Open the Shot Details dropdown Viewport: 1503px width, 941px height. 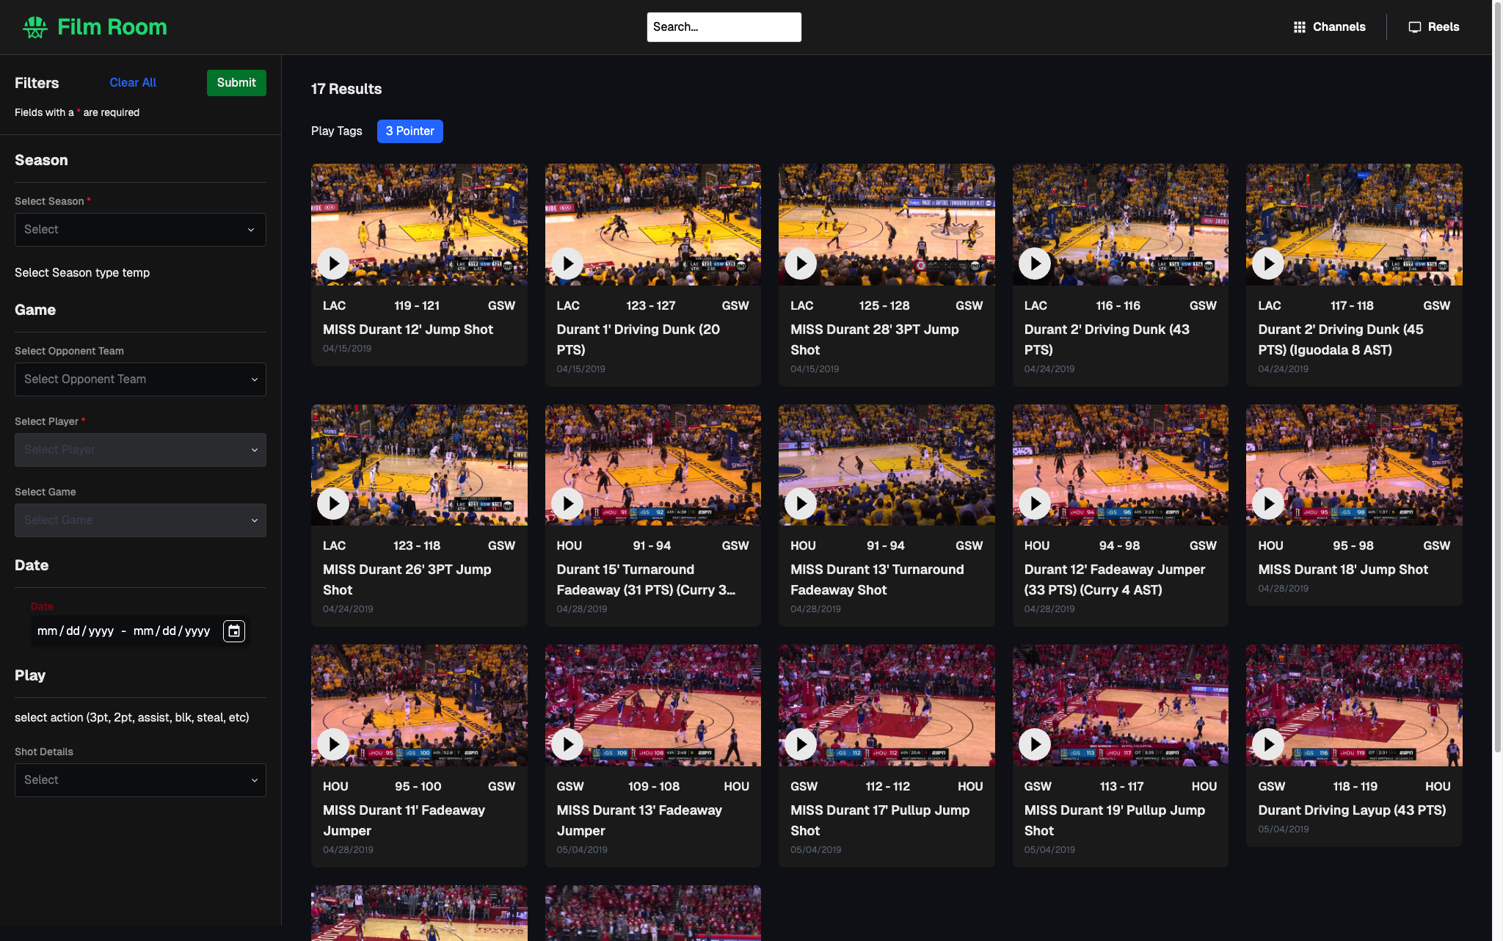[140, 780]
